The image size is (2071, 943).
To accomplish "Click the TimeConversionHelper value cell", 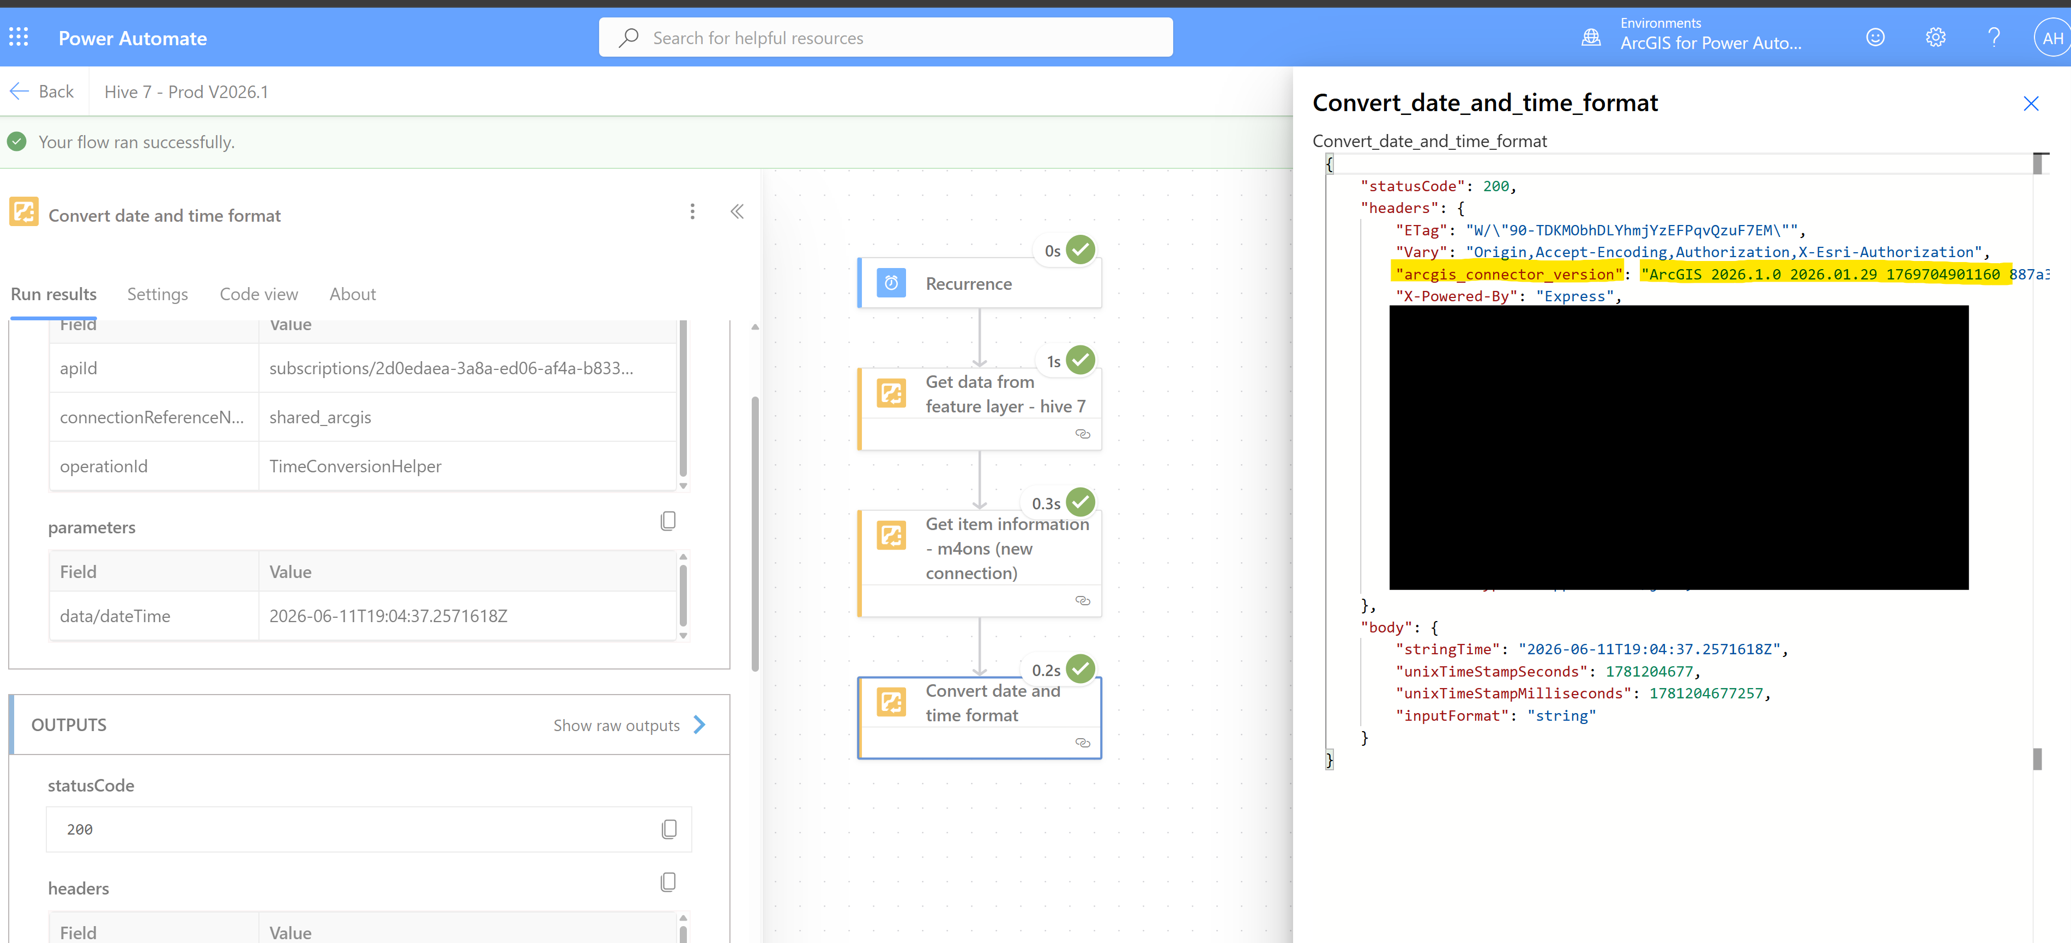I will click(468, 466).
